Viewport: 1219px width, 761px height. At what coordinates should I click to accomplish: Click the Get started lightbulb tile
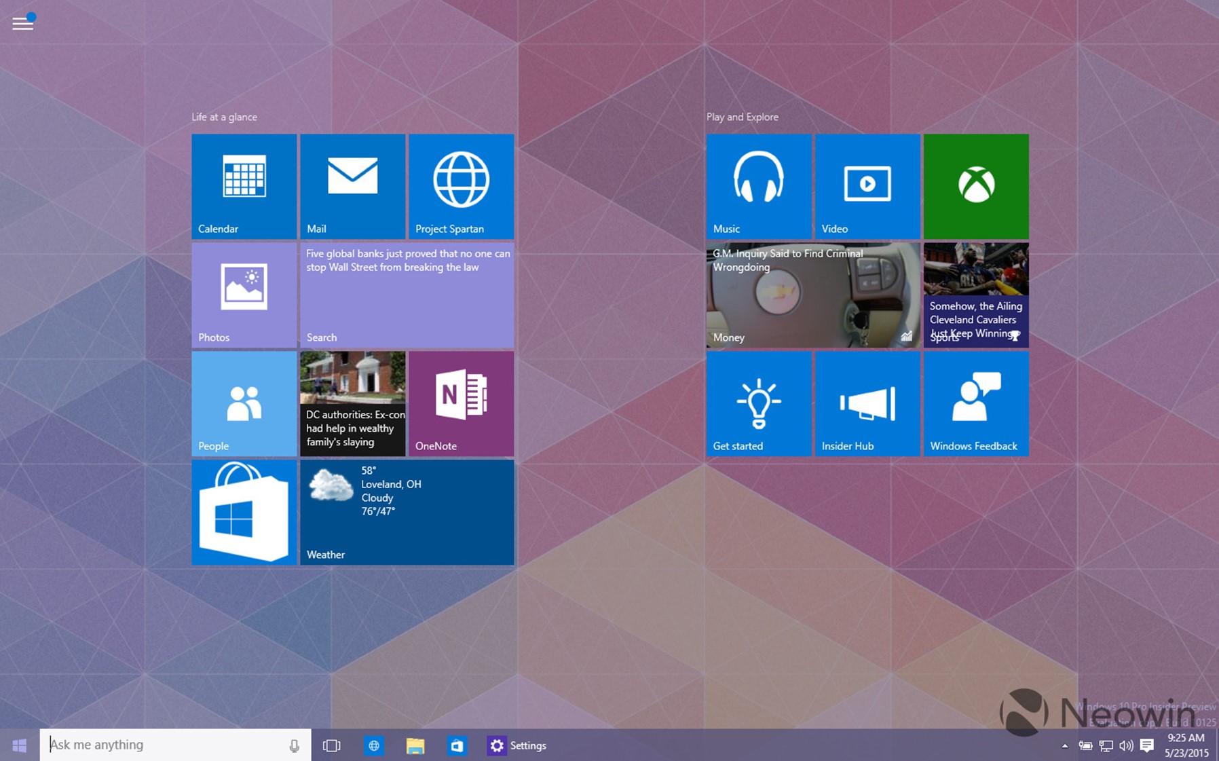point(759,403)
